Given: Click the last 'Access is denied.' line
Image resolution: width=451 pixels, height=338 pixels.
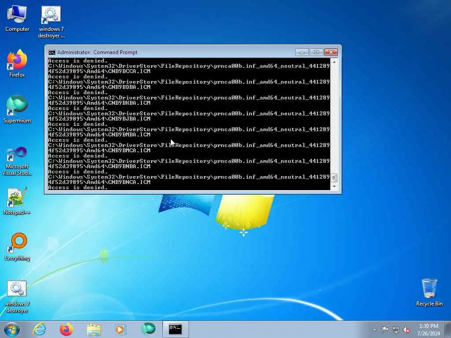Looking at the screenshot, I should (78, 187).
